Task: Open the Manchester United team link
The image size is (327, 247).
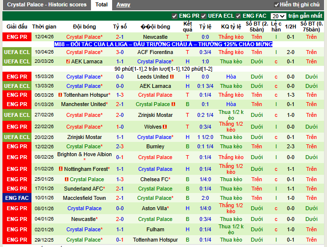Action: coord(83,104)
